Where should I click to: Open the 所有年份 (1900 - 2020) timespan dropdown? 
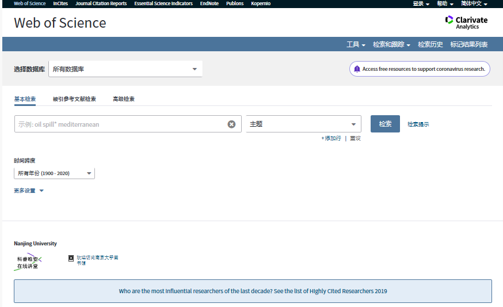[x=54, y=173]
